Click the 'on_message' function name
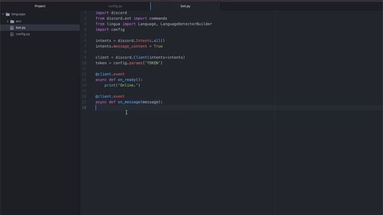383x215 pixels. coord(129,102)
